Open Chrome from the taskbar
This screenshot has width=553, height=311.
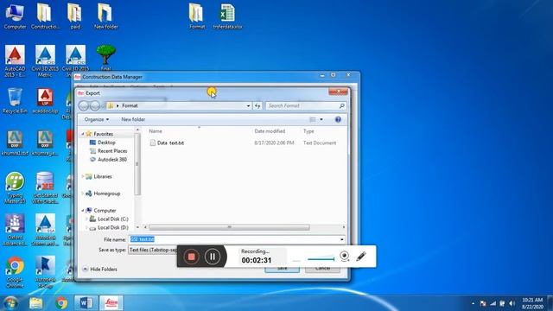tap(61, 303)
